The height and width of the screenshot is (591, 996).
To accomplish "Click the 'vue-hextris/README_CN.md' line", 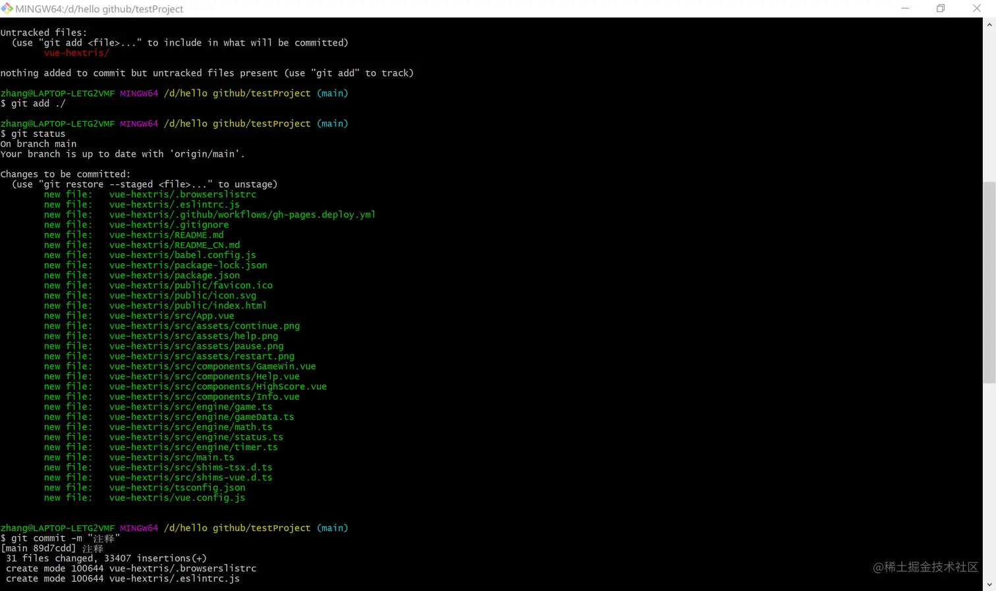I will [142, 245].
